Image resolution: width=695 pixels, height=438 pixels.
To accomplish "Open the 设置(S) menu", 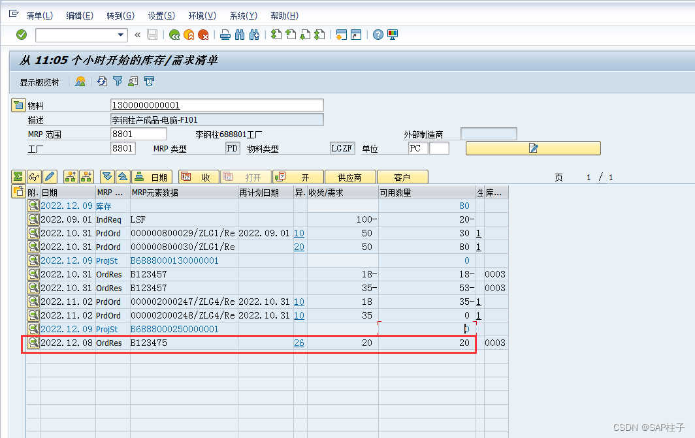I will pyautogui.click(x=161, y=16).
